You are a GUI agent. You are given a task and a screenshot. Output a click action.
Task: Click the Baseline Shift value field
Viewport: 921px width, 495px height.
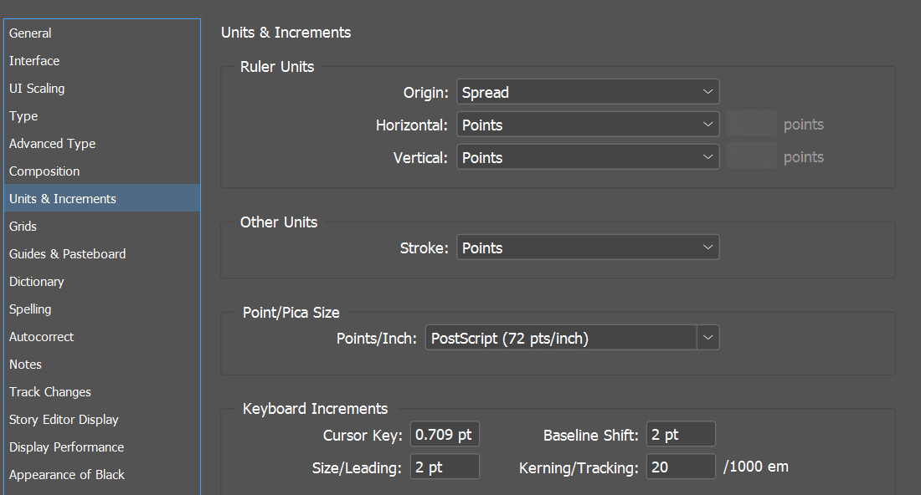pos(681,435)
